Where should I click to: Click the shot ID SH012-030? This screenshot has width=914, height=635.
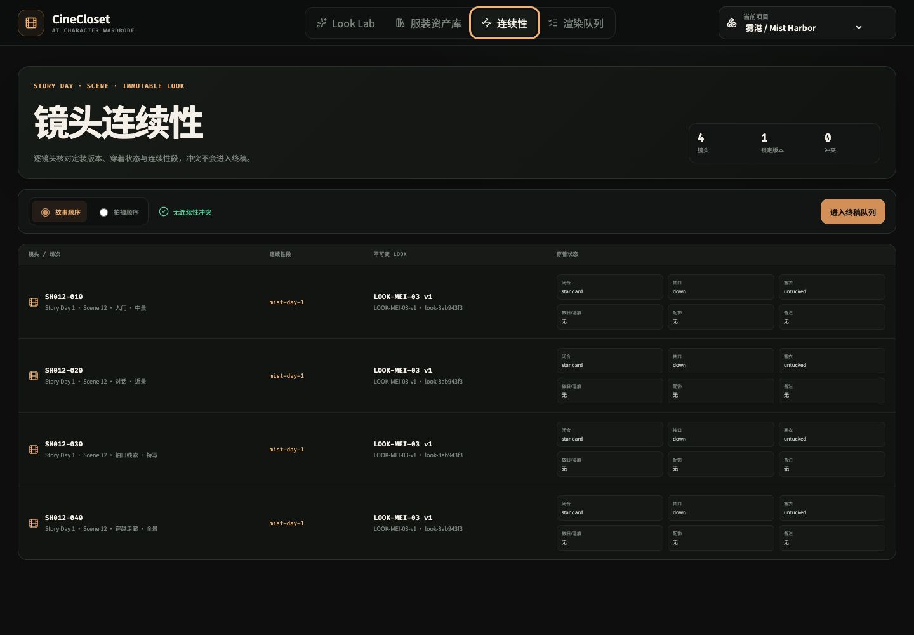[63, 444]
